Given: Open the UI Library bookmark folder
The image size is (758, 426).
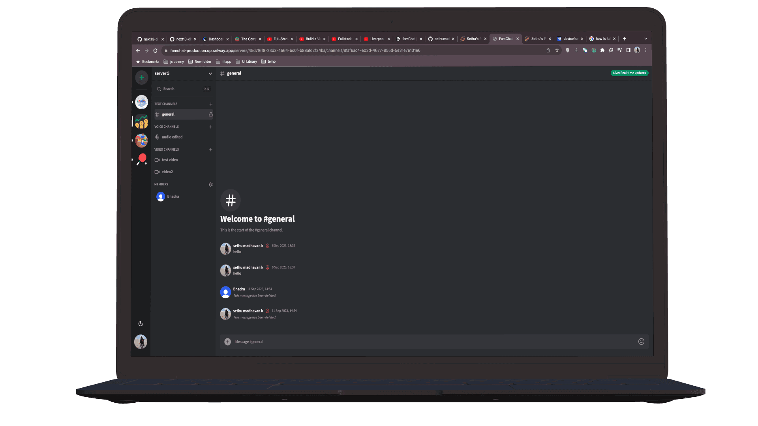Looking at the screenshot, I should click(x=246, y=62).
